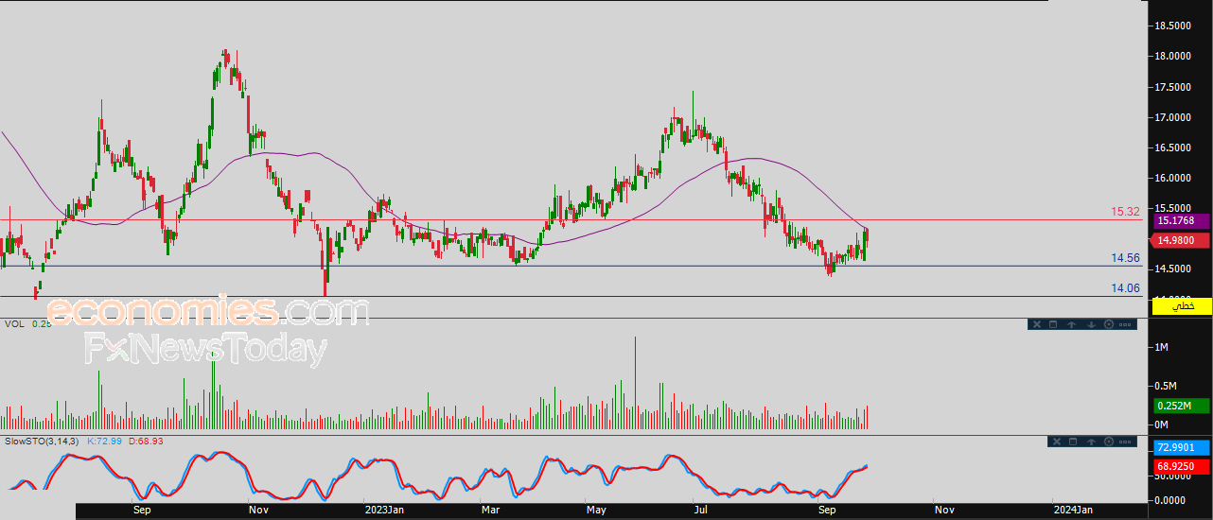Open more options for VOL panel
The width and height of the screenshot is (1213, 520).
(x=1126, y=324)
